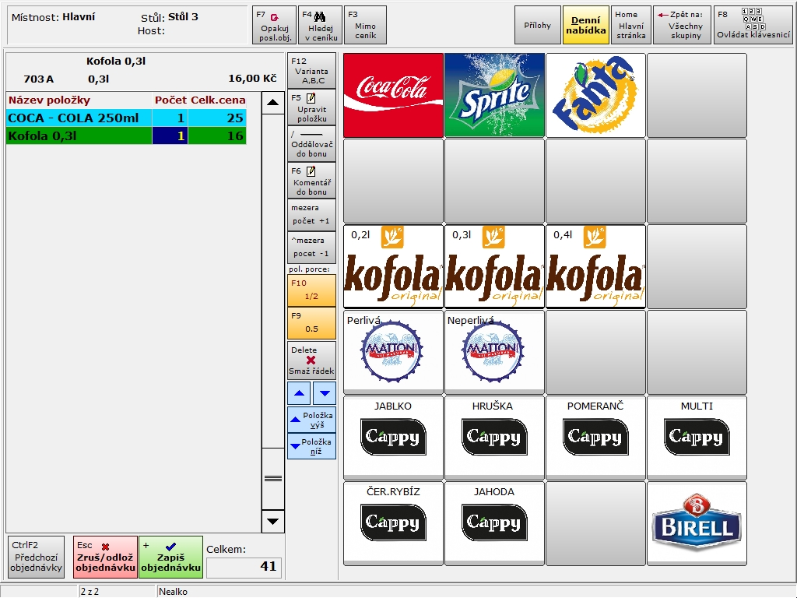Click the order list scroll-up arrow
This screenshot has width=797, height=598.
click(x=273, y=103)
